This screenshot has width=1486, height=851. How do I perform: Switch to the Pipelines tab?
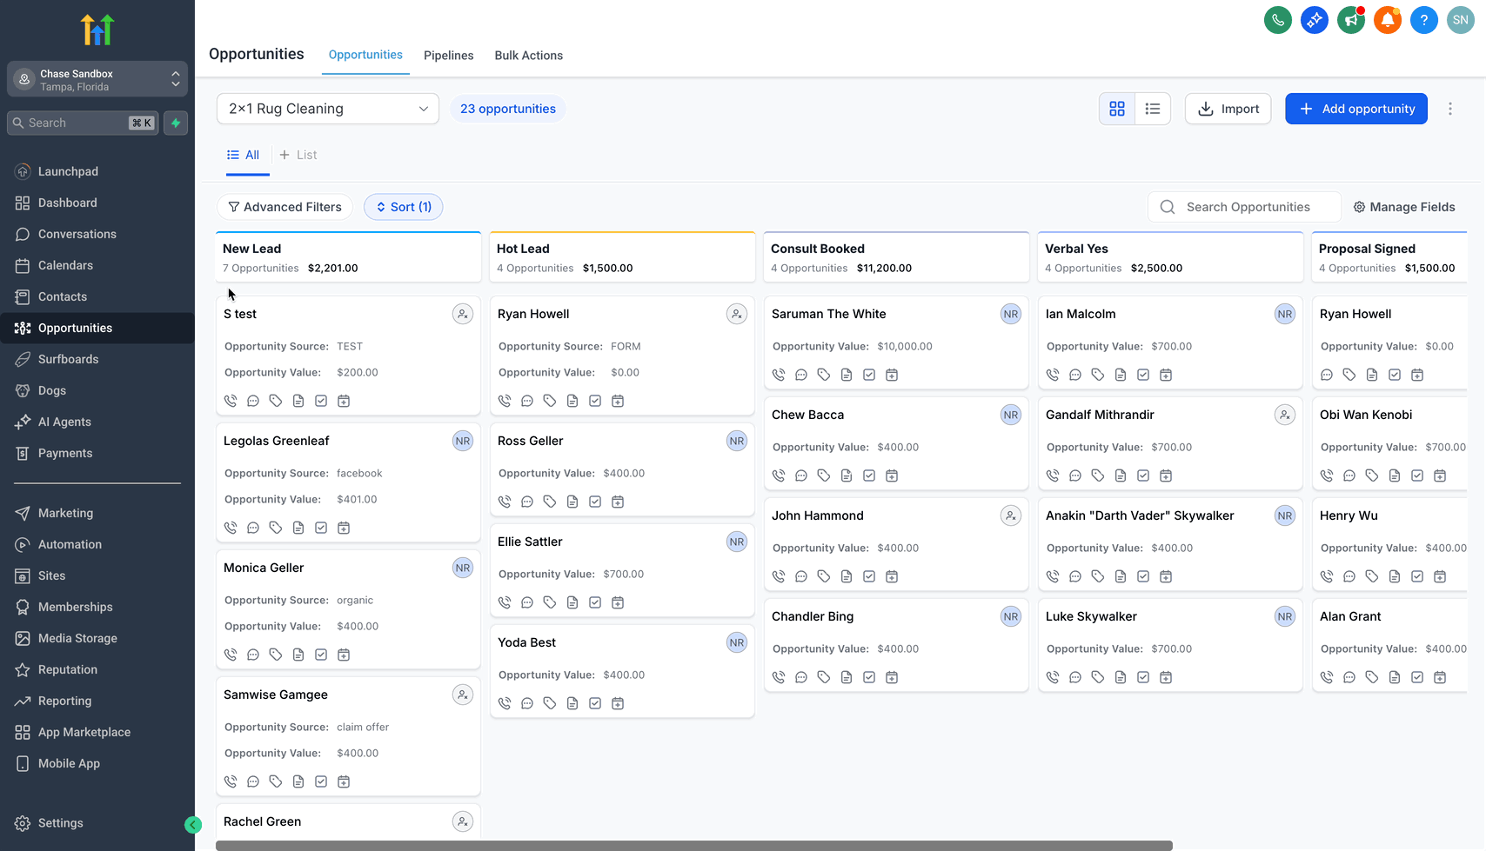(x=448, y=56)
